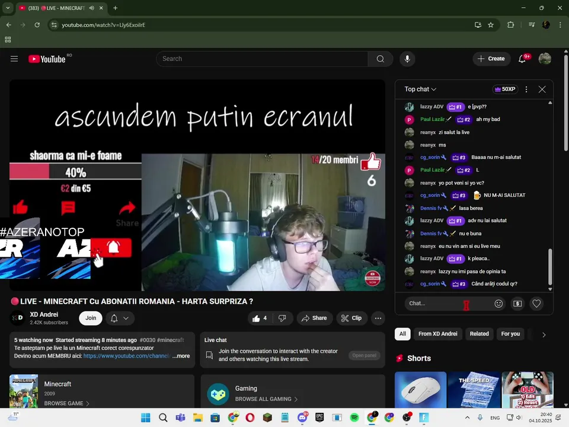Open the white mouse Shorts thumbnail
569x427 pixels.
click(420, 390)
